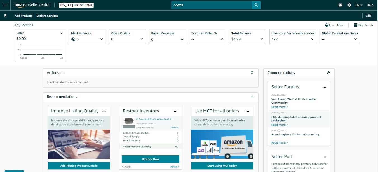Click the 'Total Inventory' row
Screen dimensions: 378x172
click(151, 140)
